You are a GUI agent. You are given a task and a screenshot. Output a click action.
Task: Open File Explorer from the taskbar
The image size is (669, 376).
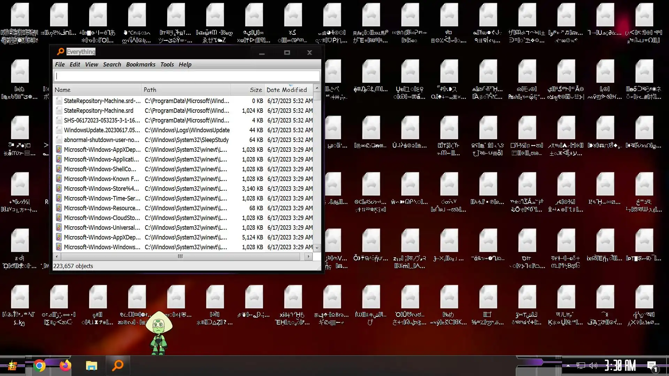(91, 366)
